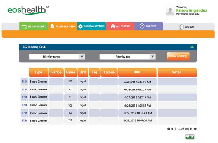Edit the reading with value 331
This screenshot has width=218, height=143.
(x=24, y=89)
